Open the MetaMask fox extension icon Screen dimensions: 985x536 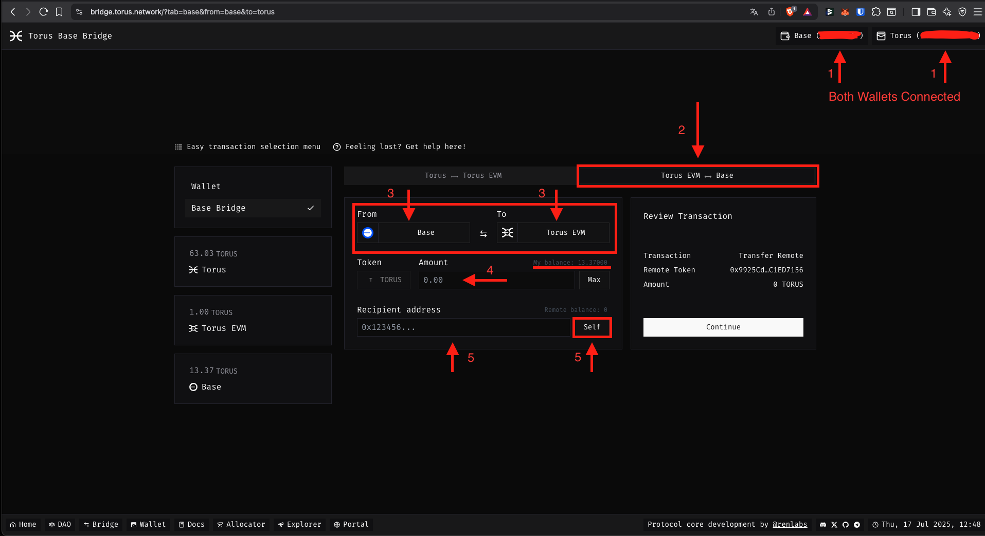pyautogui.click(x=845, y=12)
